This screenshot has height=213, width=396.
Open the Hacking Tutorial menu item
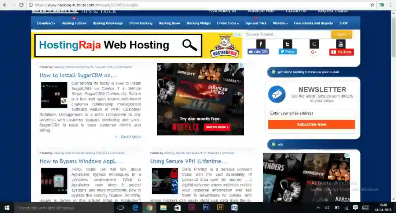point(74,23)
